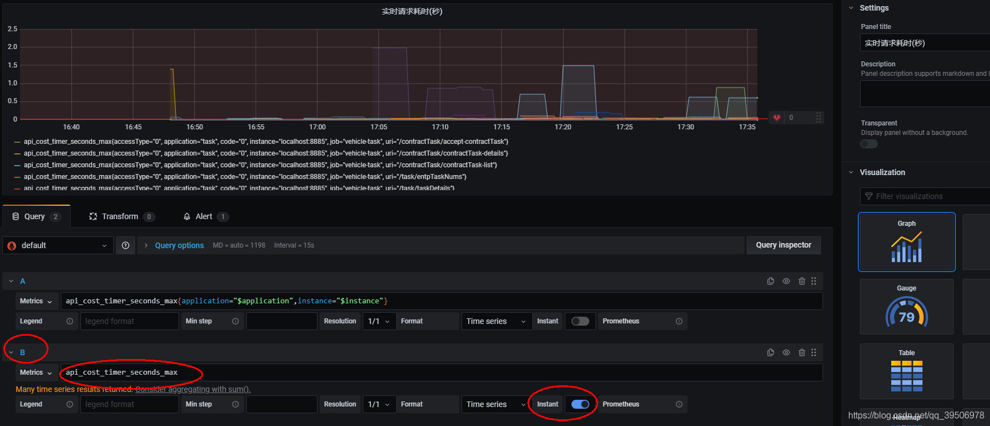The height and width of the screenshot is (426, 990).
Task: Collapse query B row
Action: pos(11,352)
